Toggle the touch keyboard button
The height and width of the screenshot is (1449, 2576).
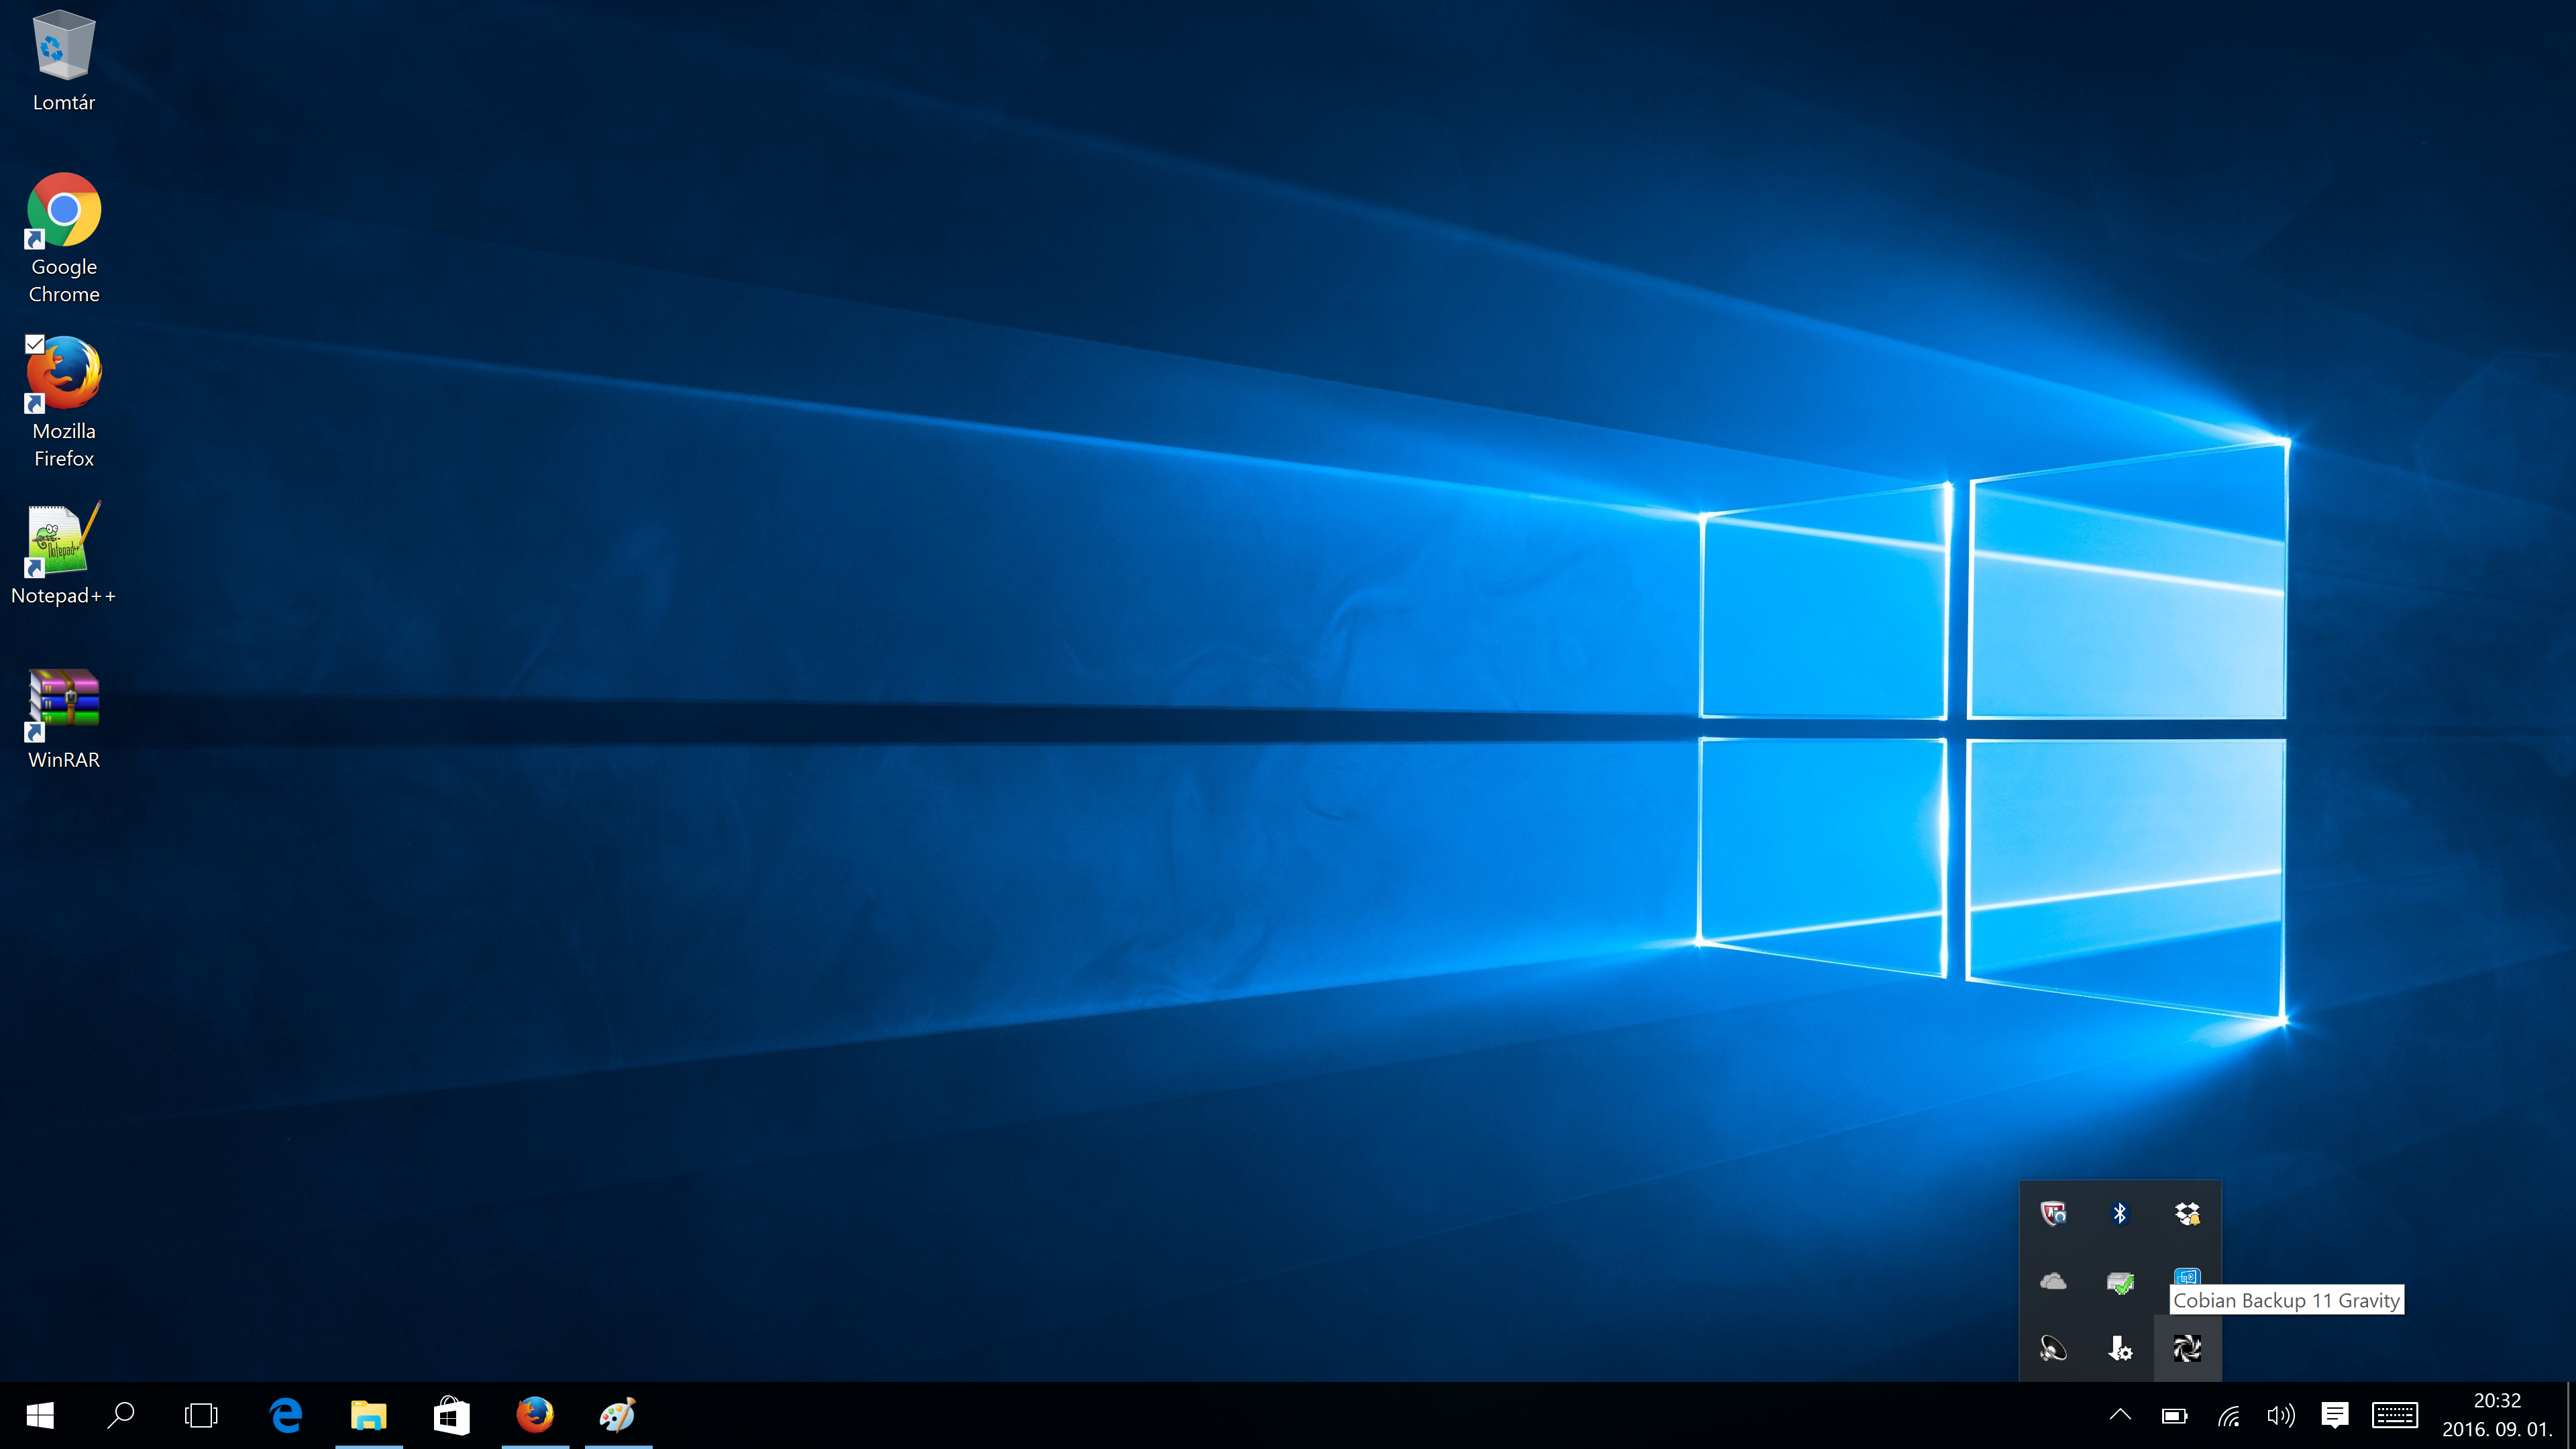coord(2394,1415)
